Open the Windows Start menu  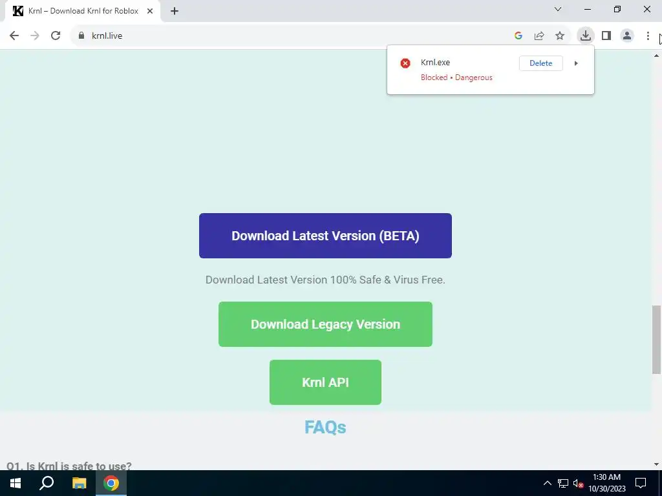16,483
